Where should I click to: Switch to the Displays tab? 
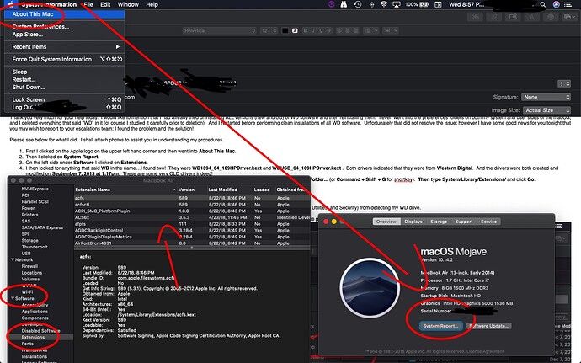click(413, 222)
